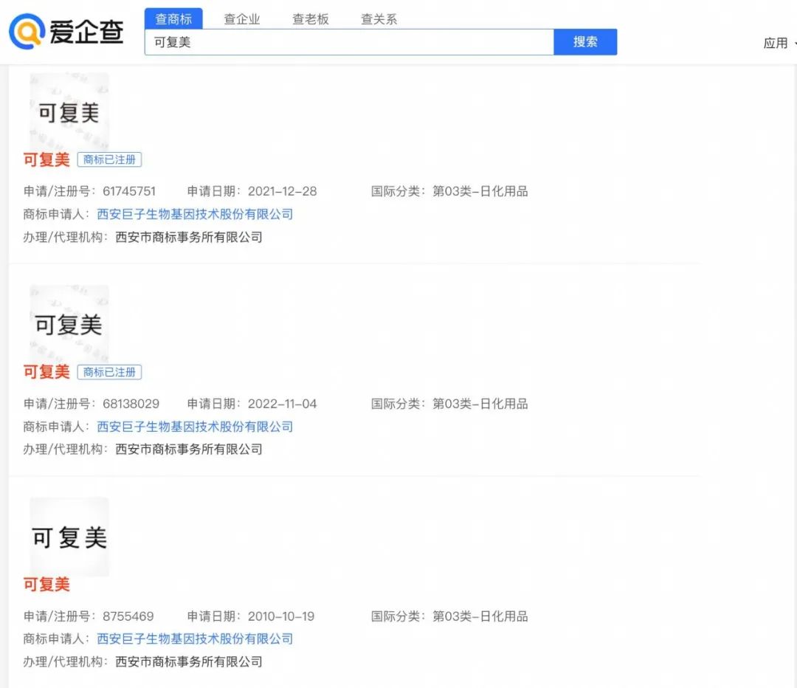Image resolution: width=797 pixels, height=688 pixels.
Task: Click application date 2021-12-28
Action: [x=282, y=191]
